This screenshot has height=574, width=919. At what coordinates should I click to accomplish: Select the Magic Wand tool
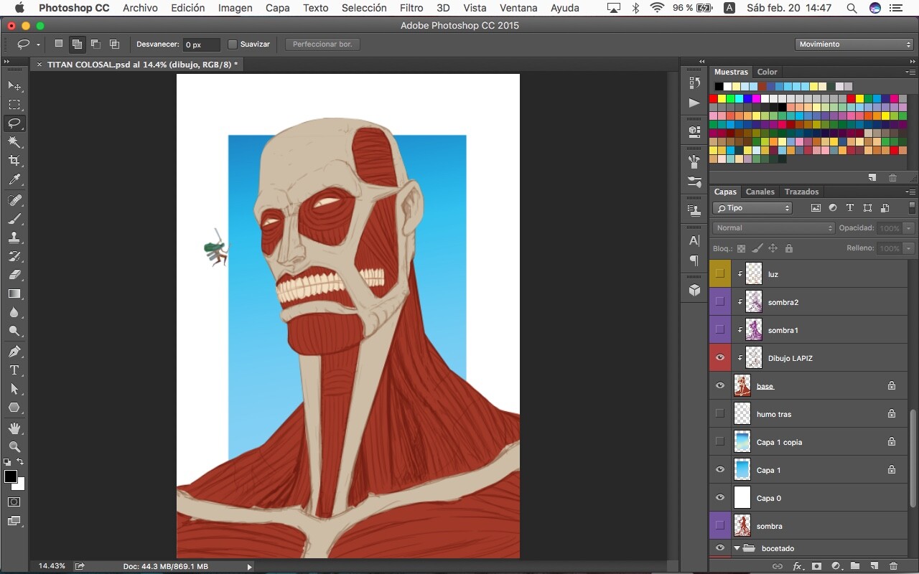tap(14, 141)
